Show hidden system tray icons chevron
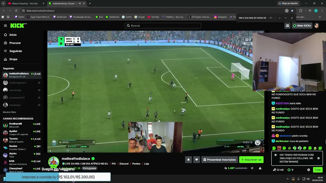 coord(287,179)
